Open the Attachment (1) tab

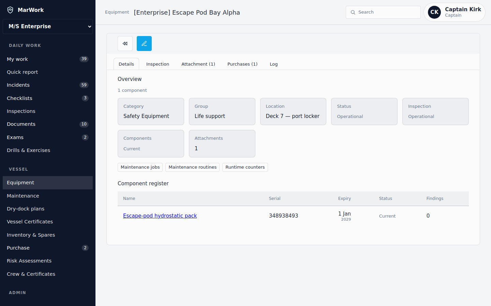pos(198,64)
